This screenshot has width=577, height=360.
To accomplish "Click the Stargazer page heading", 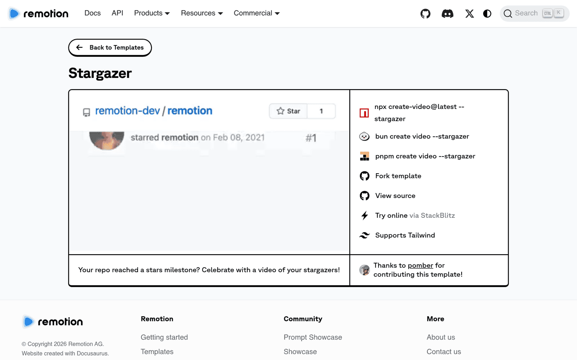I will click(x=100, y=73).
